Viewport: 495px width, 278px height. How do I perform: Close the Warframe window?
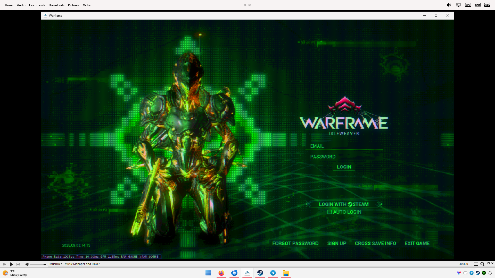point(448,15)
